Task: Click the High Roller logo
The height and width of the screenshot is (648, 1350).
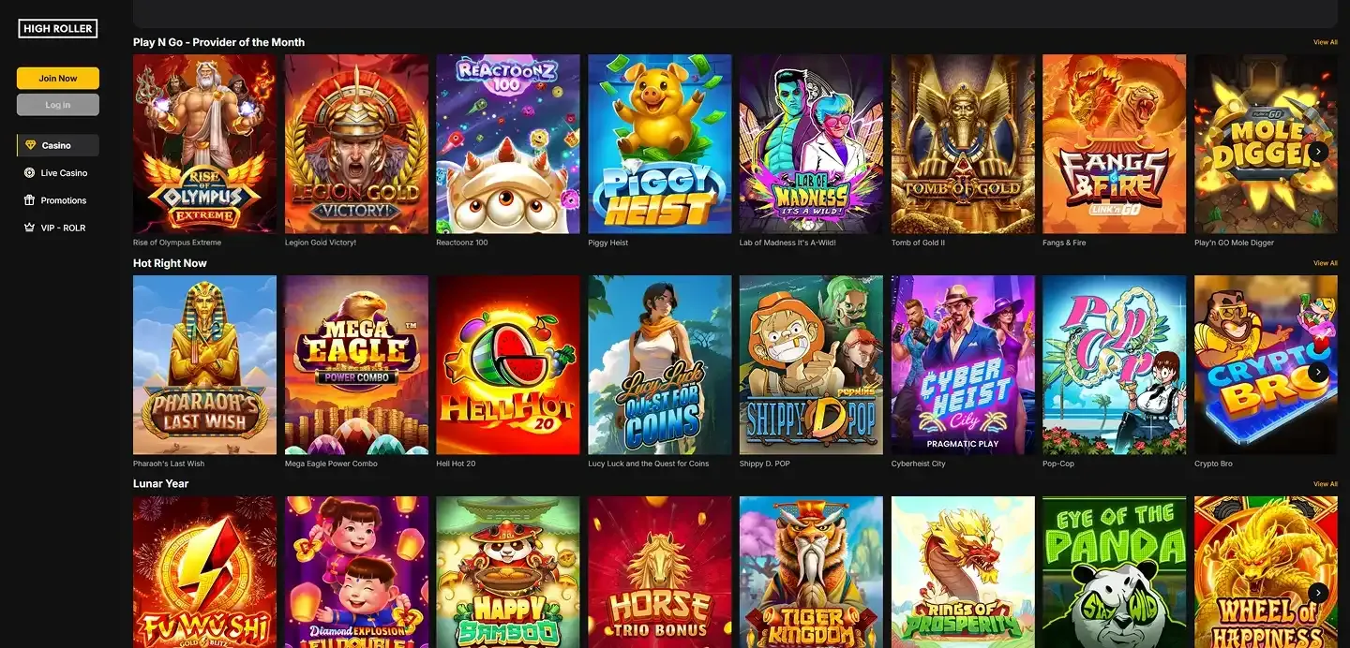Action: coord(57,29)
